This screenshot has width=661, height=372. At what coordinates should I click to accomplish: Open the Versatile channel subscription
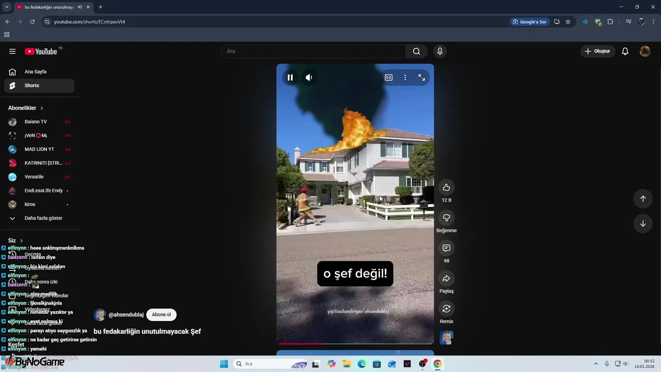[39, 177]
